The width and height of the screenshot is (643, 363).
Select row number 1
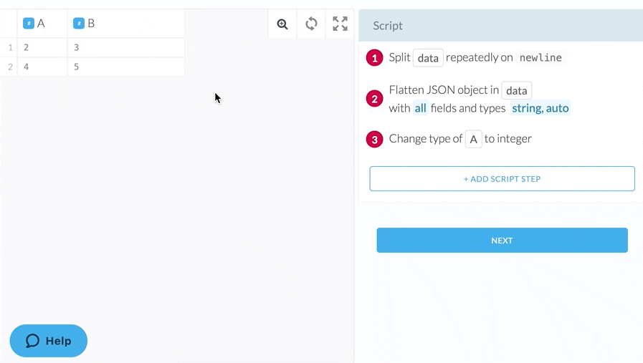pyautogui.click(x=10, y=48)
